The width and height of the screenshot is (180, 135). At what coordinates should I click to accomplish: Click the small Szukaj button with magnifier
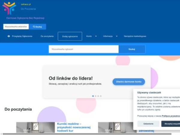(x=37, y=27)
